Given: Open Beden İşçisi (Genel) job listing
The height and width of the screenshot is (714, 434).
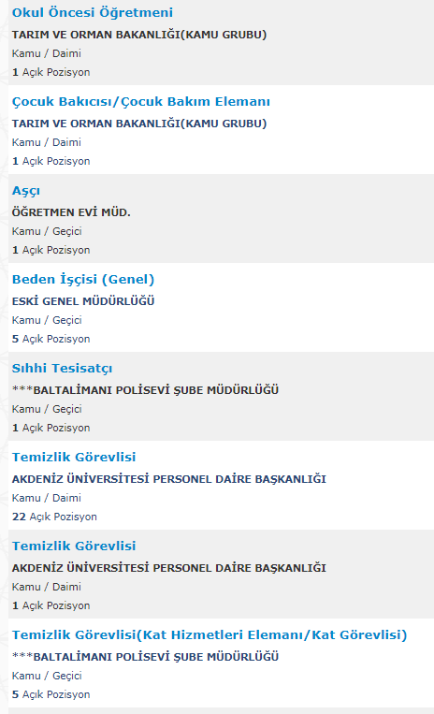Looking at the screenshot, I should pyautogui.click(x=83, y=279).
